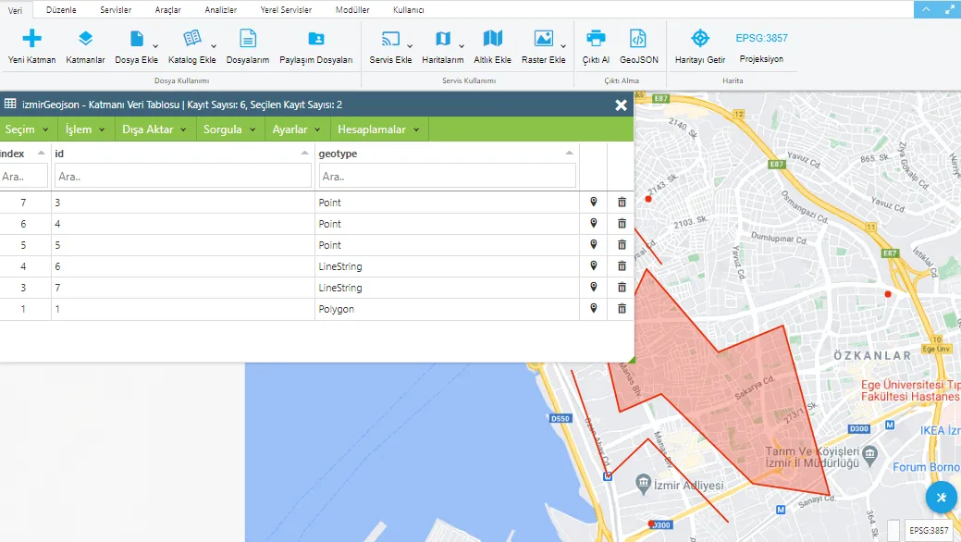The image size is (961, 542).
Task: Click the Altlık Ekle basemap icon
Action: [x=492, y=39]
